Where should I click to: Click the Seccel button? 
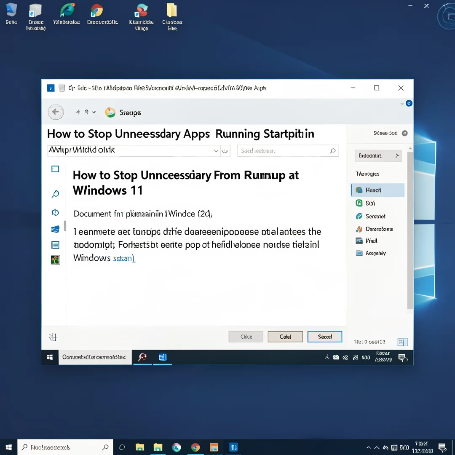[325, 337]
